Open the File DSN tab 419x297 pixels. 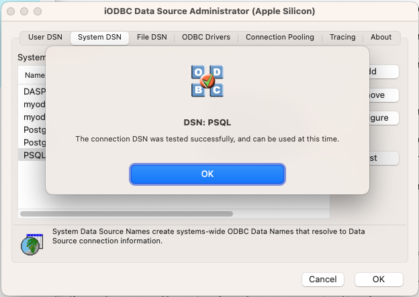coord(152,38)
